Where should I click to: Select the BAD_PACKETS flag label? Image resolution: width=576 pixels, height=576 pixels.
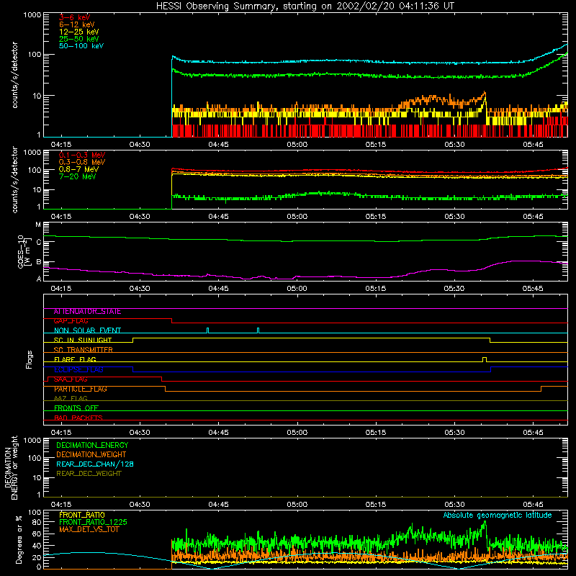(78, 418)
